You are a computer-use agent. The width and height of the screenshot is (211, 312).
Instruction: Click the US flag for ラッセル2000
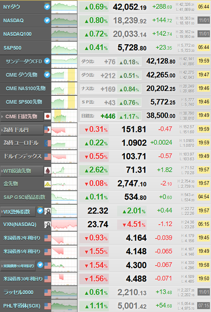pos(47,293)
